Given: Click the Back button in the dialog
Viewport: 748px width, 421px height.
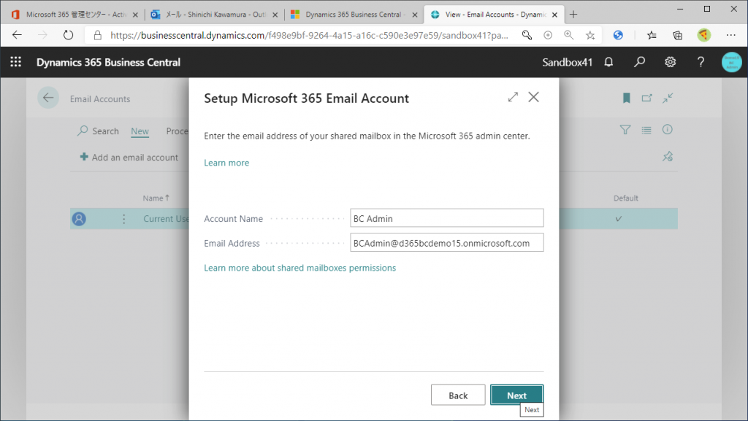Looking at the screenshot, I should (x=458, y=395).
